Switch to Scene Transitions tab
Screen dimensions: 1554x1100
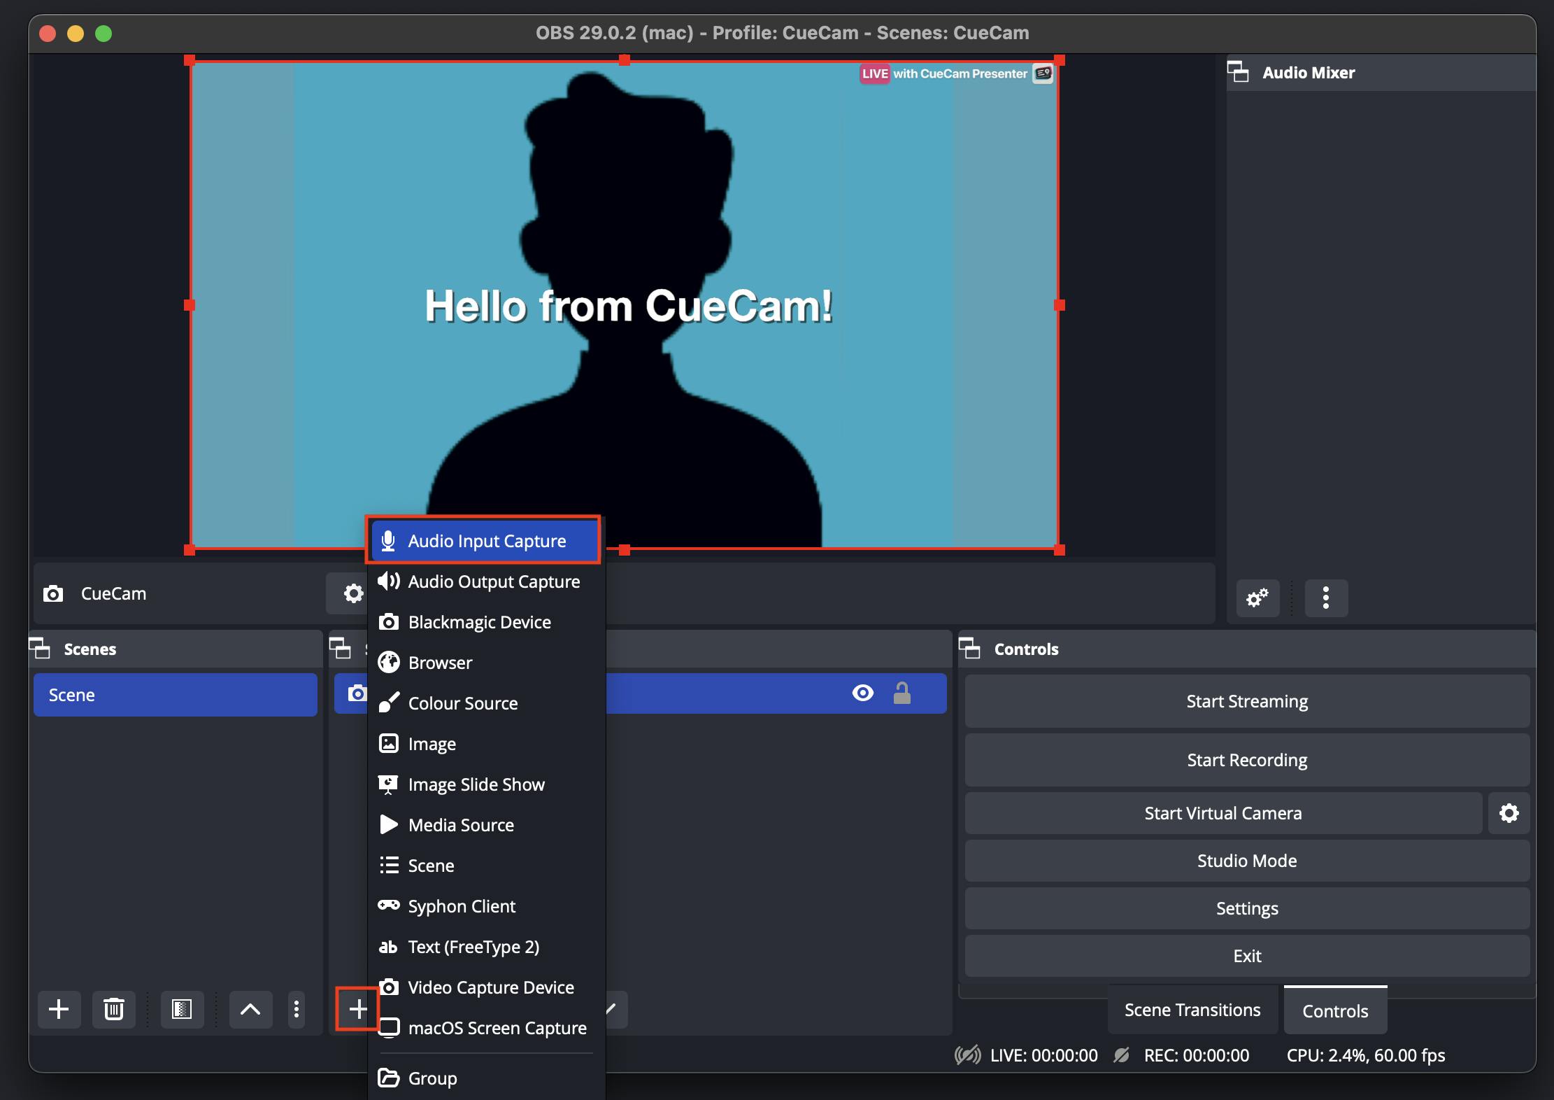coord(1192,1010)
